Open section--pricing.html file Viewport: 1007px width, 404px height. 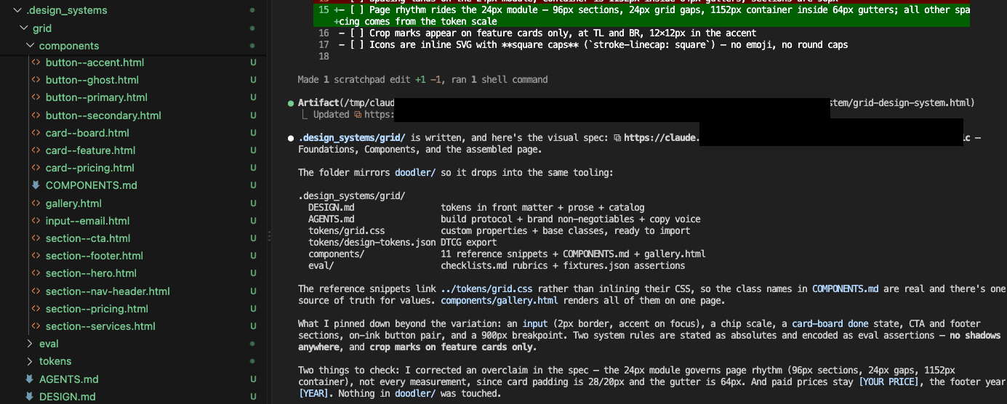coord(97,309)
